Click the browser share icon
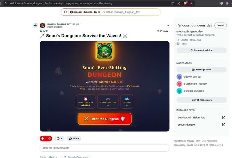The width and height of the screenshot is (232, 158). pyautogui.click(x=179, y=3)
